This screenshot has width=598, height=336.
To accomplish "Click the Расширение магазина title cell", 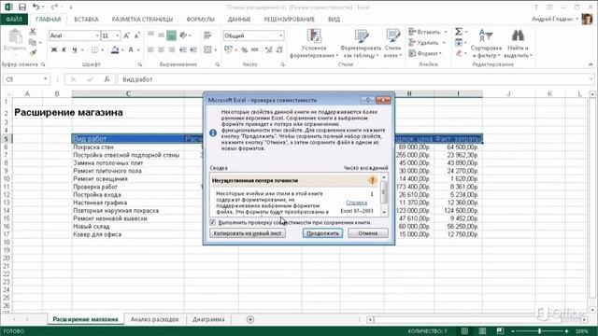I will (68, 112).
